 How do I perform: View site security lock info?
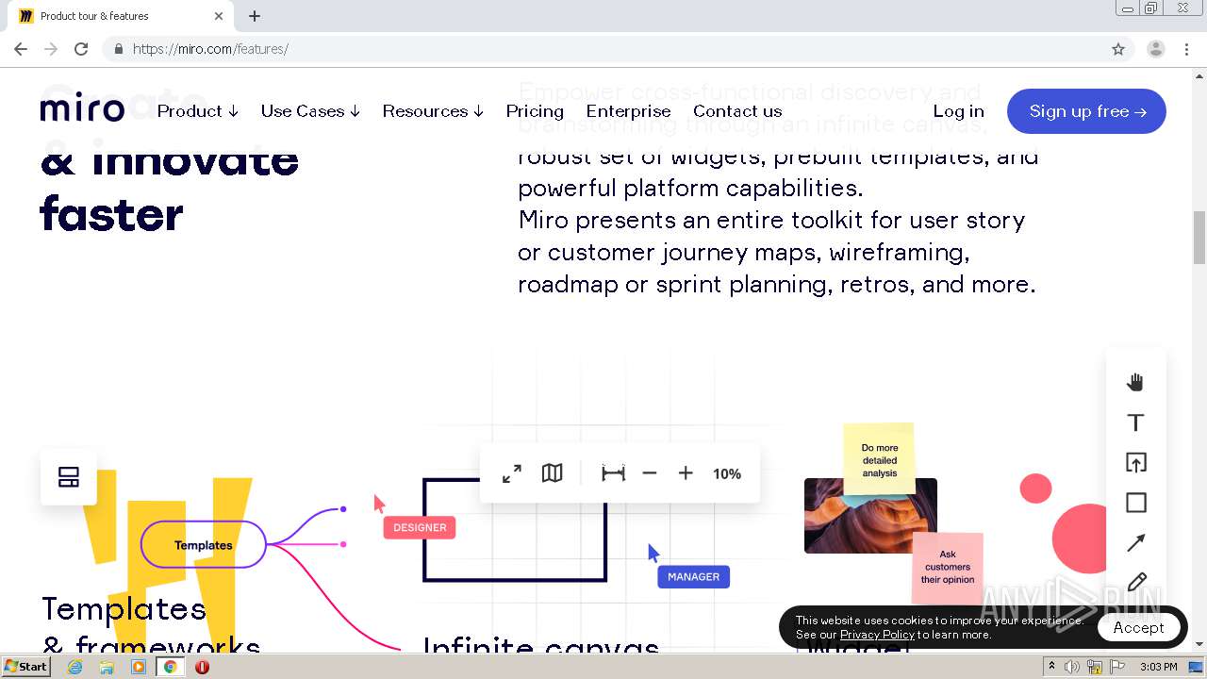pyautogui.click(x=118, y=49)
